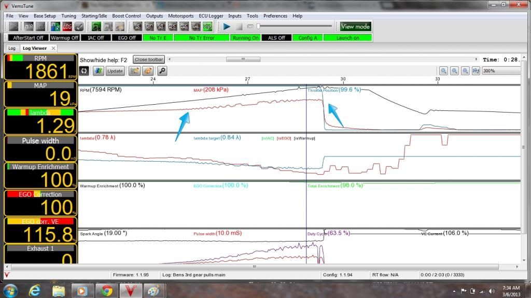Open the ECU Logger menu

[x=211, y=16]
